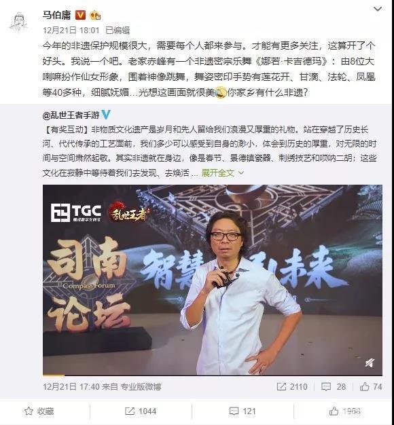
Task: Open the @乱世王者手游 account link
Action: pos(71,115)
